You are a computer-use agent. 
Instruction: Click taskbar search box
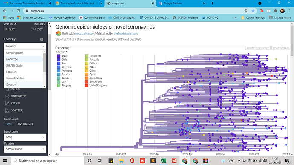(47, 161)
